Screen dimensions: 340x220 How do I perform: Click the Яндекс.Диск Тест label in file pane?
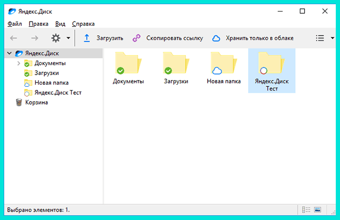click(x=271, y=85)
